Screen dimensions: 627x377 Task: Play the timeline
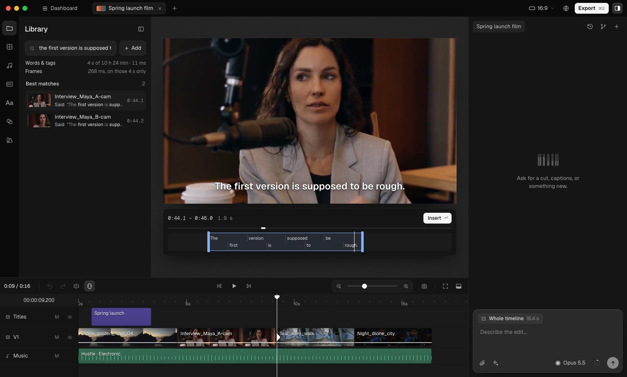click(x=234, y=286)
